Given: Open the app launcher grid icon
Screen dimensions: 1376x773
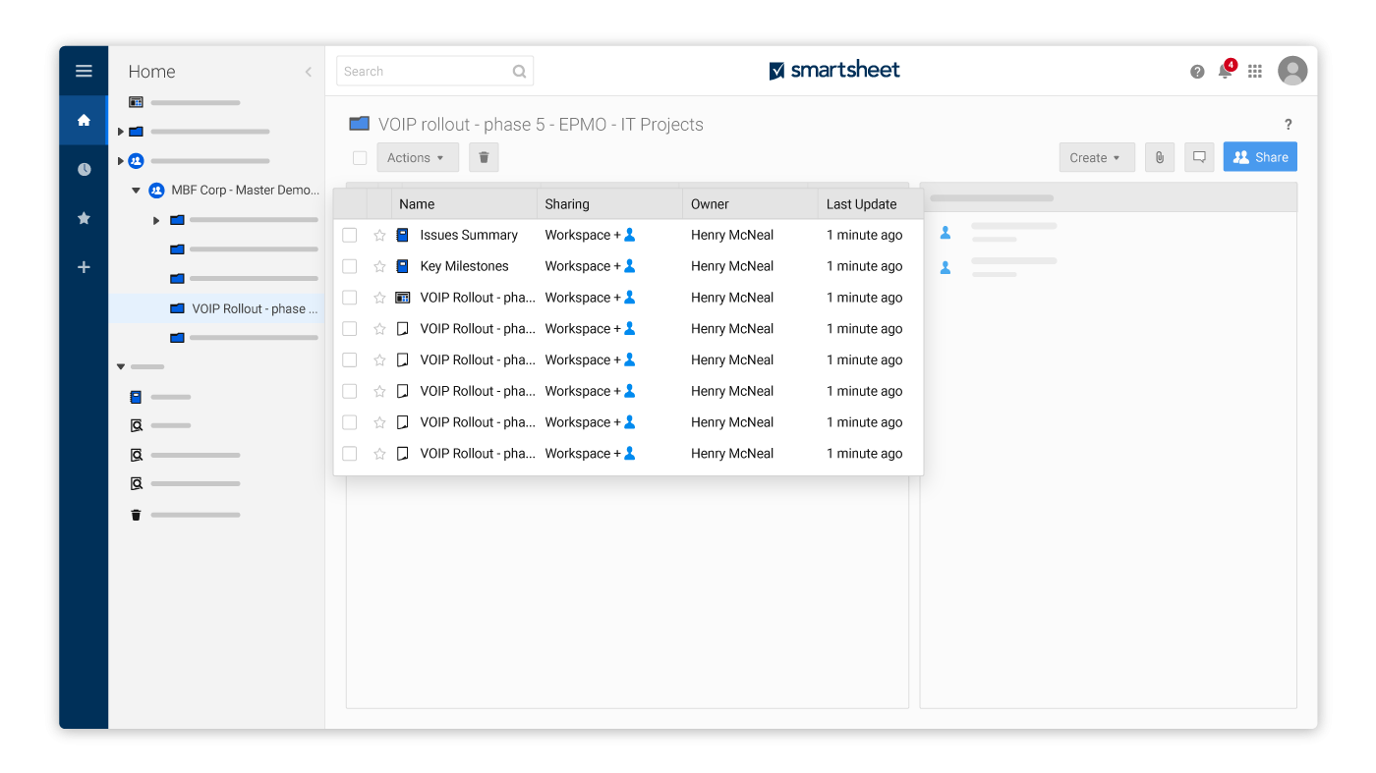Looking at the screenshot, I should click(x=1254, y=71).
